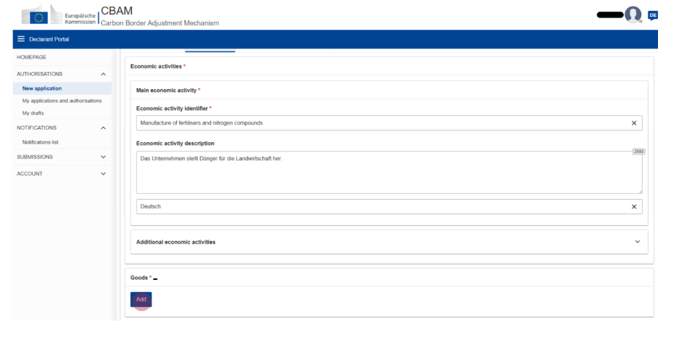This screenshot has width=682, height=341.
Task: Open the DE language selector badge
Action: coord(652,15)
